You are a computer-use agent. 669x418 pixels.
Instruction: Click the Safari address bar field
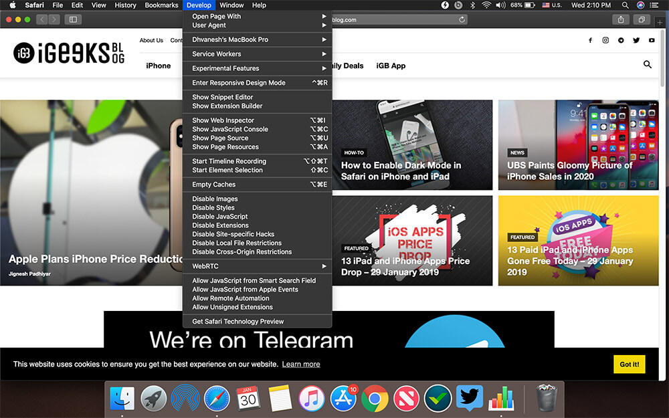pyautogui.click(x=399, y=19)
